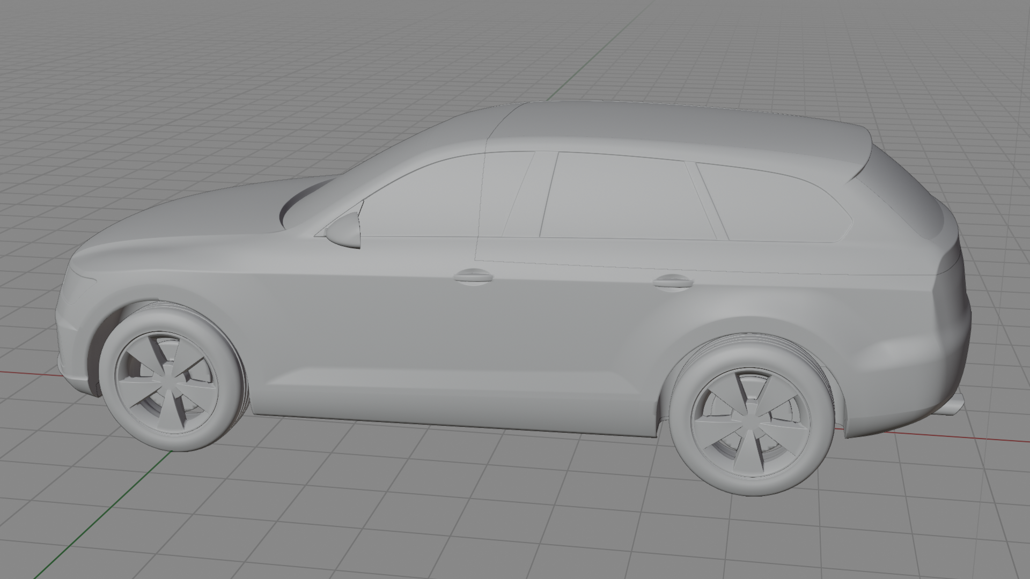Select the car's side mirror
This screenshot has height=579, width=1030.
click(344, 230)
